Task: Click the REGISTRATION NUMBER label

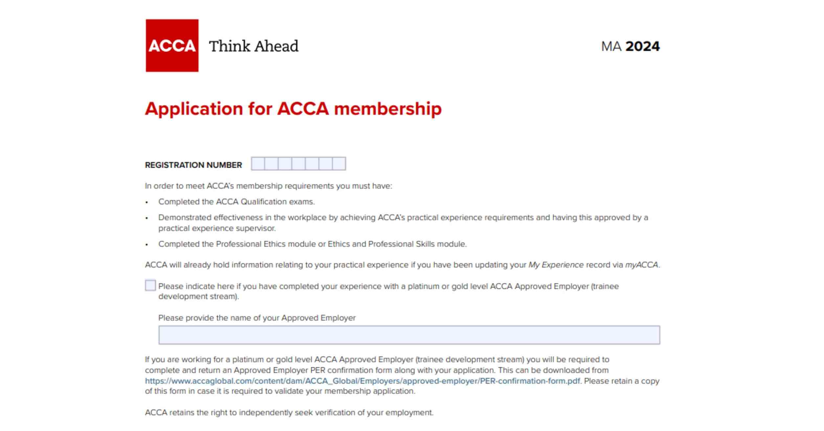Action: coord(193,165)
